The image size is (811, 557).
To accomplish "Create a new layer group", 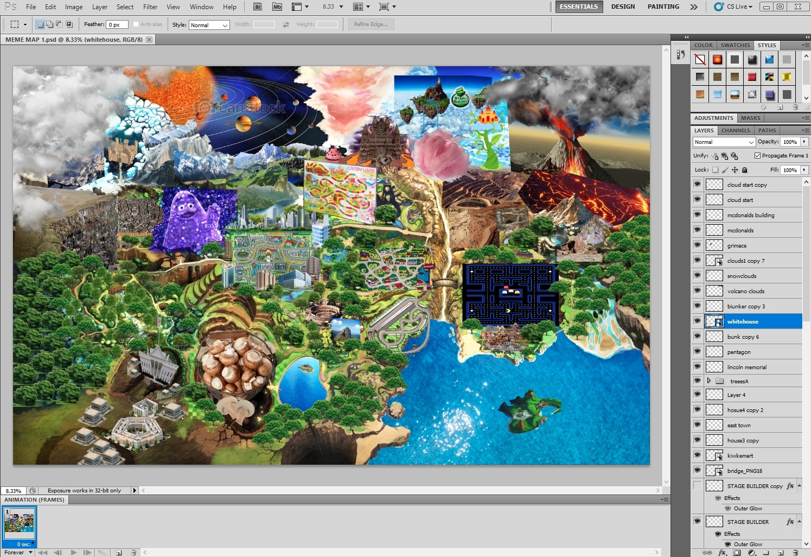I will click(x=766, y=553).
